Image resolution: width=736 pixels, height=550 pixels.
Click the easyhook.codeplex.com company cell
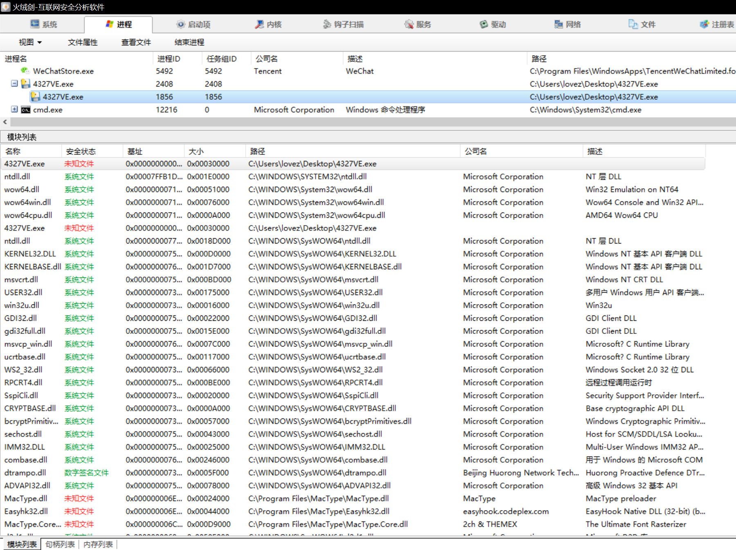tap(506, 511)
